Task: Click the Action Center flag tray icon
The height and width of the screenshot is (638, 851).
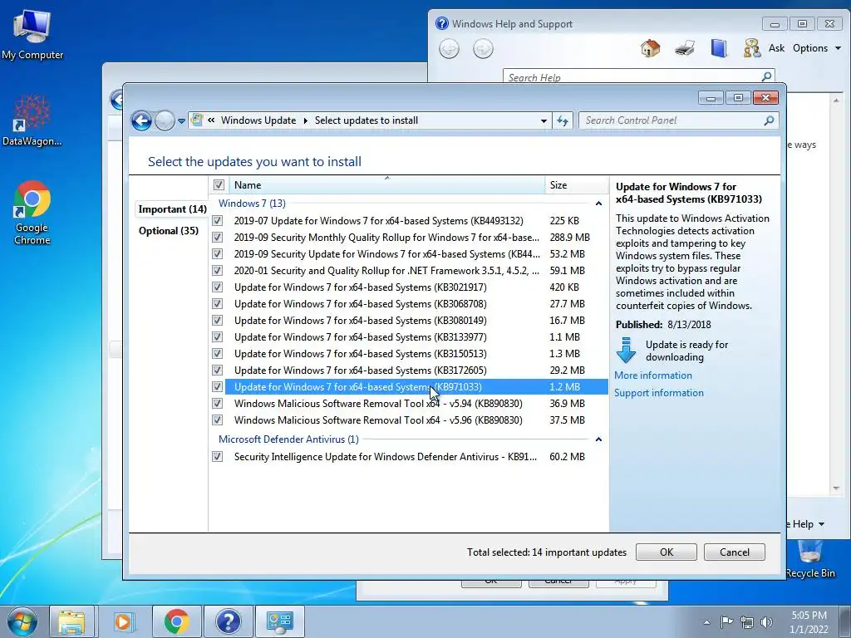Action: point(726,622)
